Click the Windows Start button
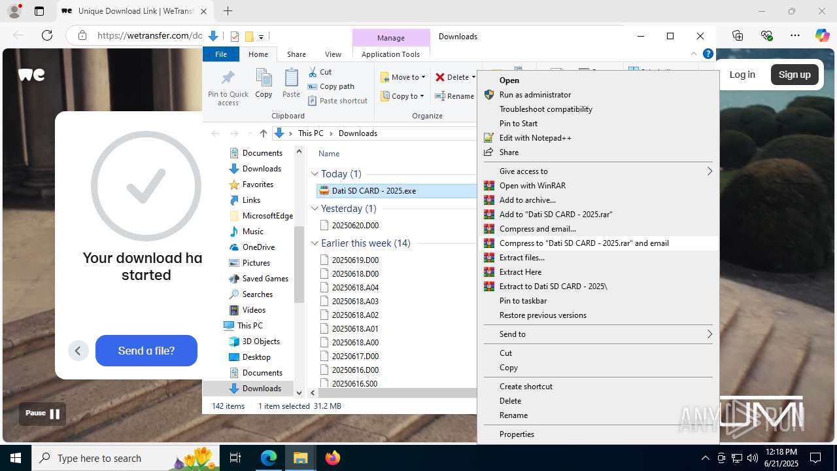This screenshot has height=471, width=837. 16,458
